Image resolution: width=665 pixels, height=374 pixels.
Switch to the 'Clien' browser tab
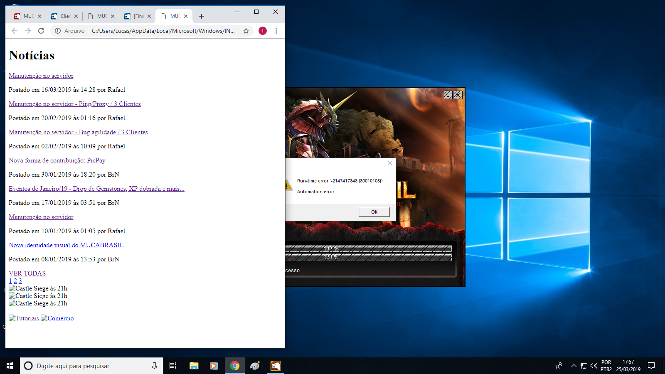point(64,16)
